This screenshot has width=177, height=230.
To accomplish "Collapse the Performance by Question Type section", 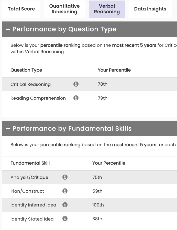I will point(8,29).
